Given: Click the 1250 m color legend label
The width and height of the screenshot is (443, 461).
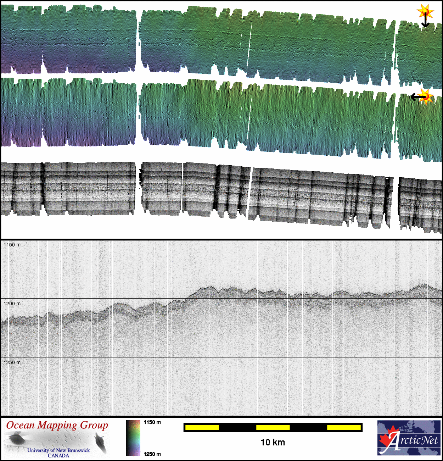Looking at the screenshot, I should (x=152, y=454).
